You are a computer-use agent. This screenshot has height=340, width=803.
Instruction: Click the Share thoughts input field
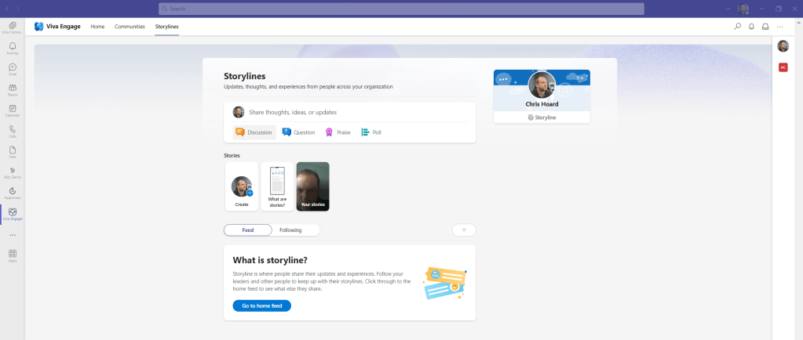(357, 112)
